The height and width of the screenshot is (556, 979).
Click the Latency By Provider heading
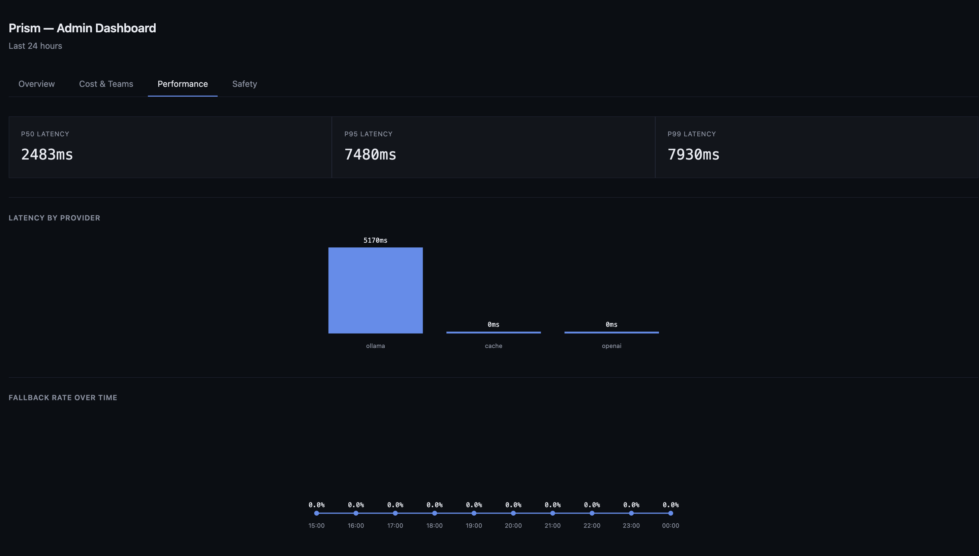pyautogui.click(x=54, y=218)
